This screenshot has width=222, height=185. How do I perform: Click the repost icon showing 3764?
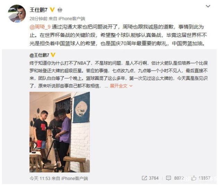[x=144, y=178]
